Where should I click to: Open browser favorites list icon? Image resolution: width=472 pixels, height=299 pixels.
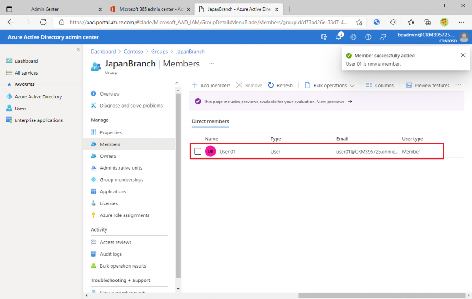tap(411, 22)
